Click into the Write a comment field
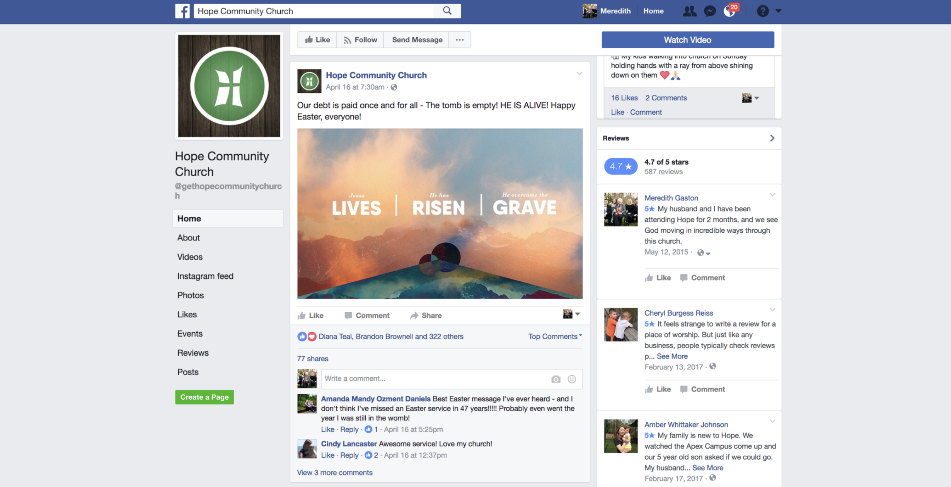This screenshot has width=951, height=487. (452, 379)
